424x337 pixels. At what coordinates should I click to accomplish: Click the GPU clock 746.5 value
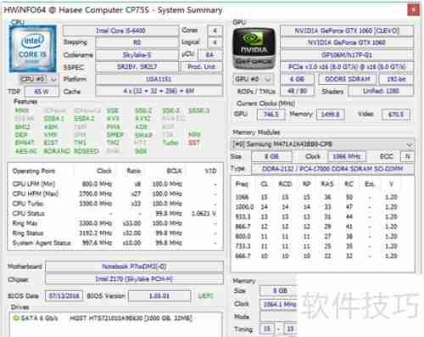(x=271, y=115)
